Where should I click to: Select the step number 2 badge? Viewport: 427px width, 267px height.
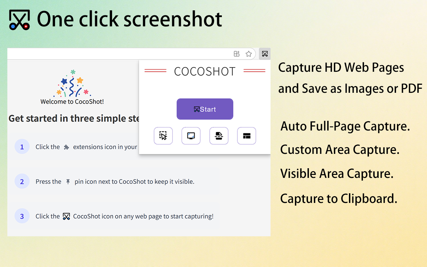coord(22,182)
